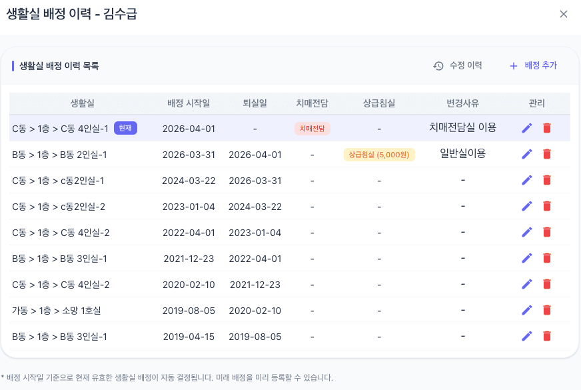Edit the 소망 1호실 row
The width and height of the screenshot is (581, 390).
point(527,310)
